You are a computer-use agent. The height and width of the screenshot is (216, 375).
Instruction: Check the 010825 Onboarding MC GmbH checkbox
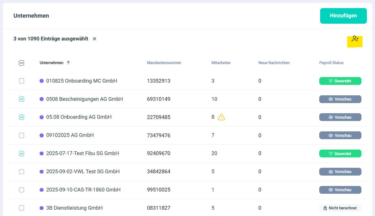[x=22, y=81]
